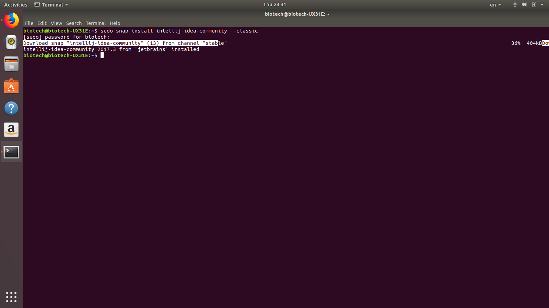The image size is (549, 308).
Task: Open the Search menu
Action: 74,23
